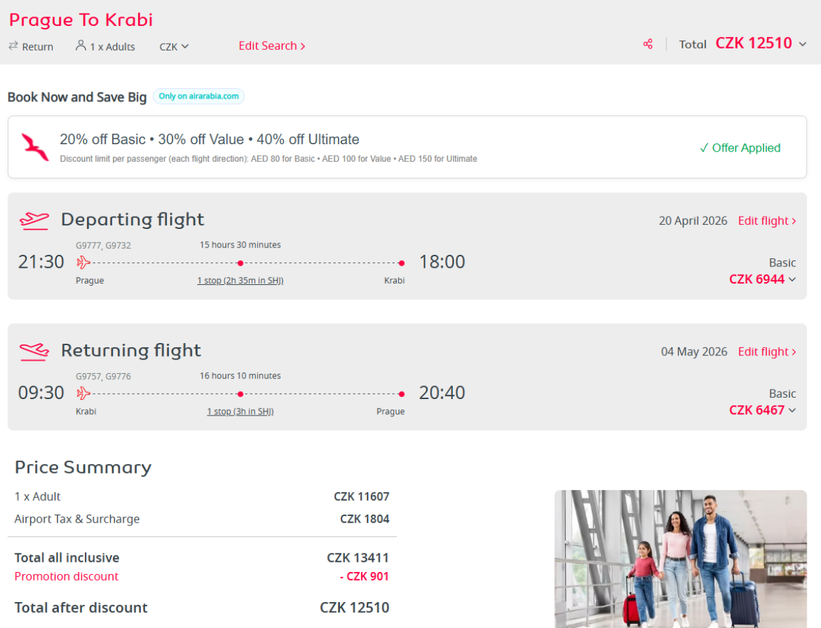Screen dimensions: 821x628
Task: Click the Air Arabia bird logo
Action: pos(35,147)
